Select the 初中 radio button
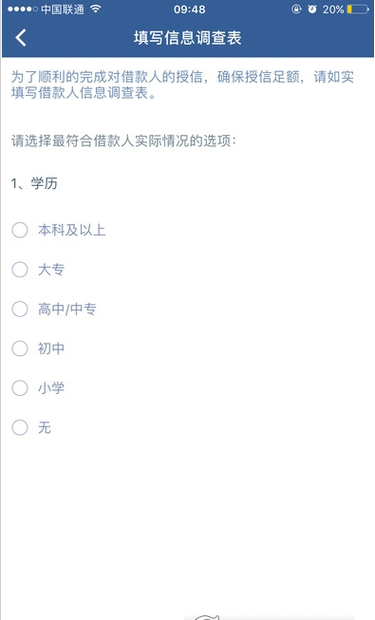Image resolution: width=375 pixels, height=620 pixels. coord(20,348)
